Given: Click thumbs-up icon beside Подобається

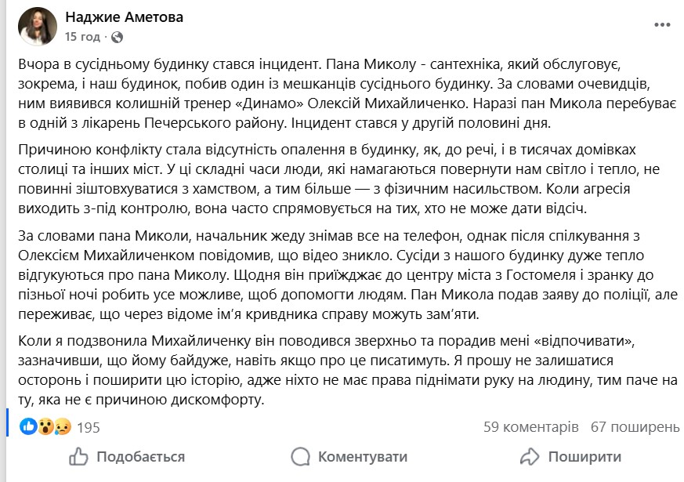Looking at the screenshot, I should (78, 456).
